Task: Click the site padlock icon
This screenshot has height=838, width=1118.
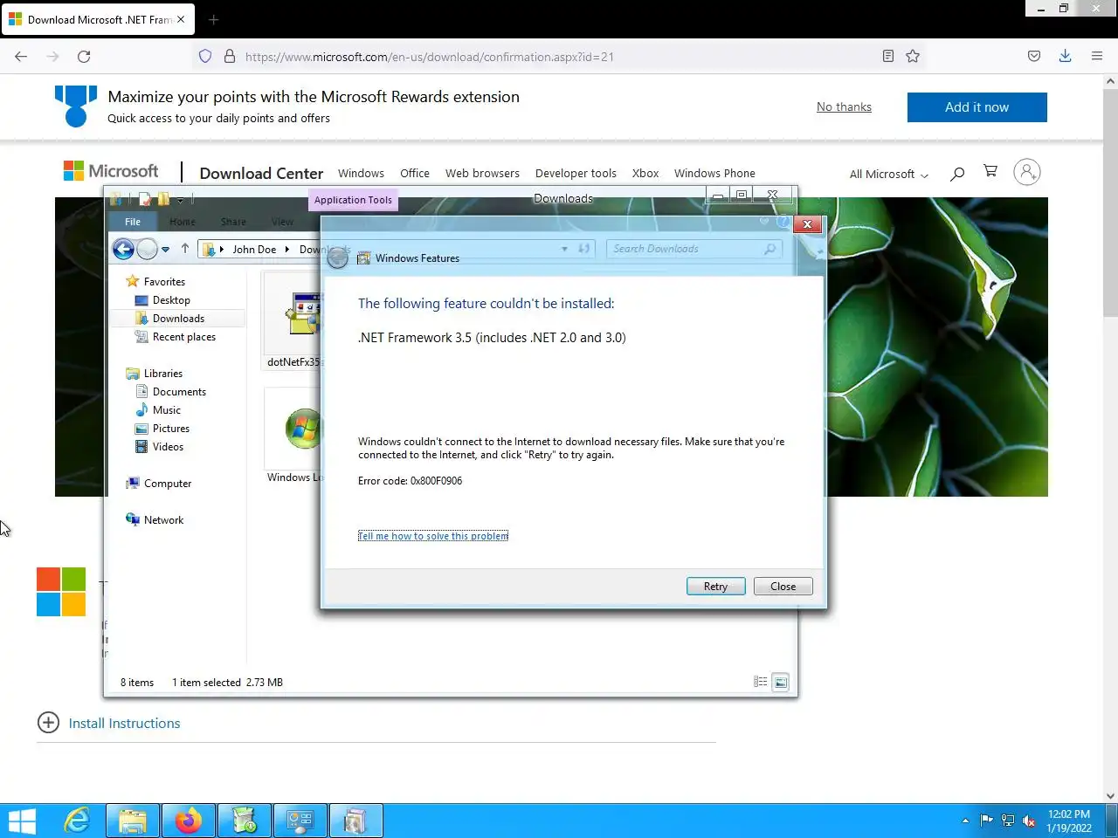Action: tap(230, 57)
